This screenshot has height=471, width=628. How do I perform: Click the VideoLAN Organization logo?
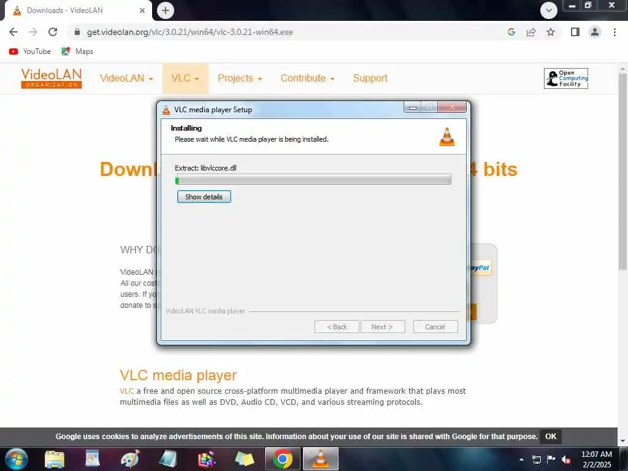(x=52, y=78)
